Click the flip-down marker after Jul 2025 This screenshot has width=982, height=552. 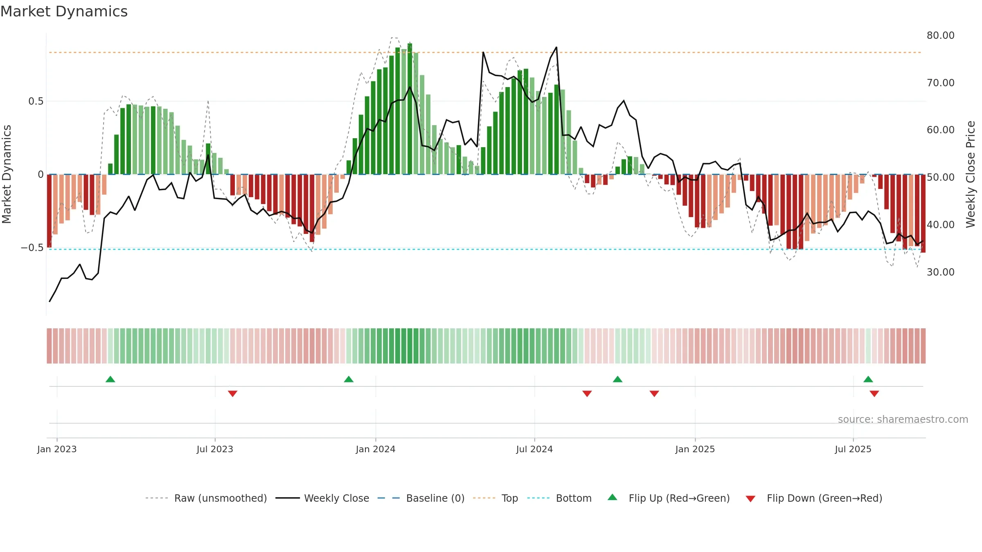874,393
